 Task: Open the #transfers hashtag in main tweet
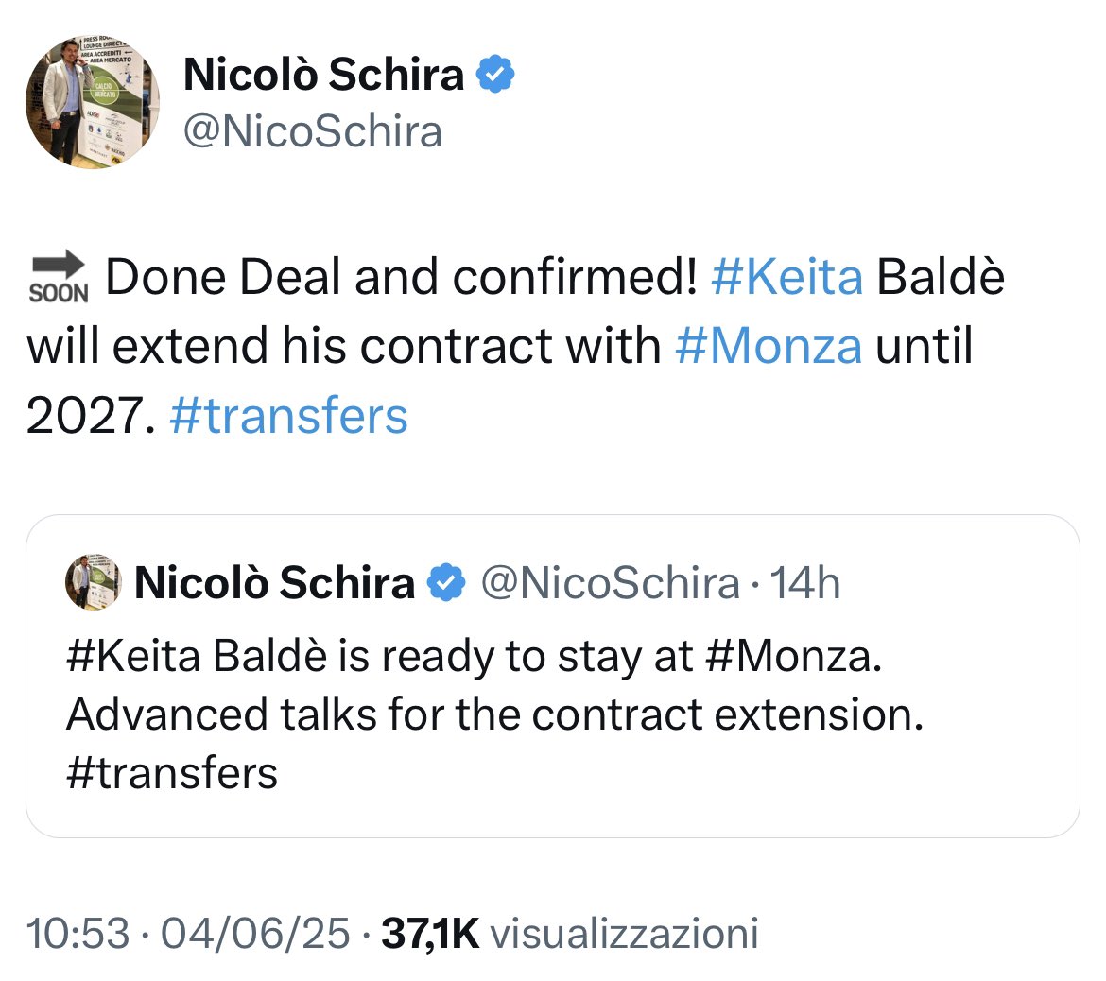pos(288,416)
